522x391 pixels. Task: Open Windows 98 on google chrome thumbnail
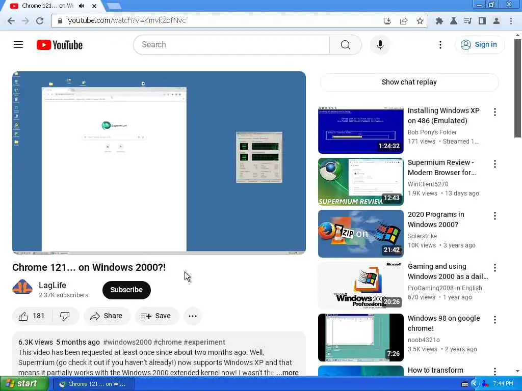pyautogui.click(x=360, y=338)
